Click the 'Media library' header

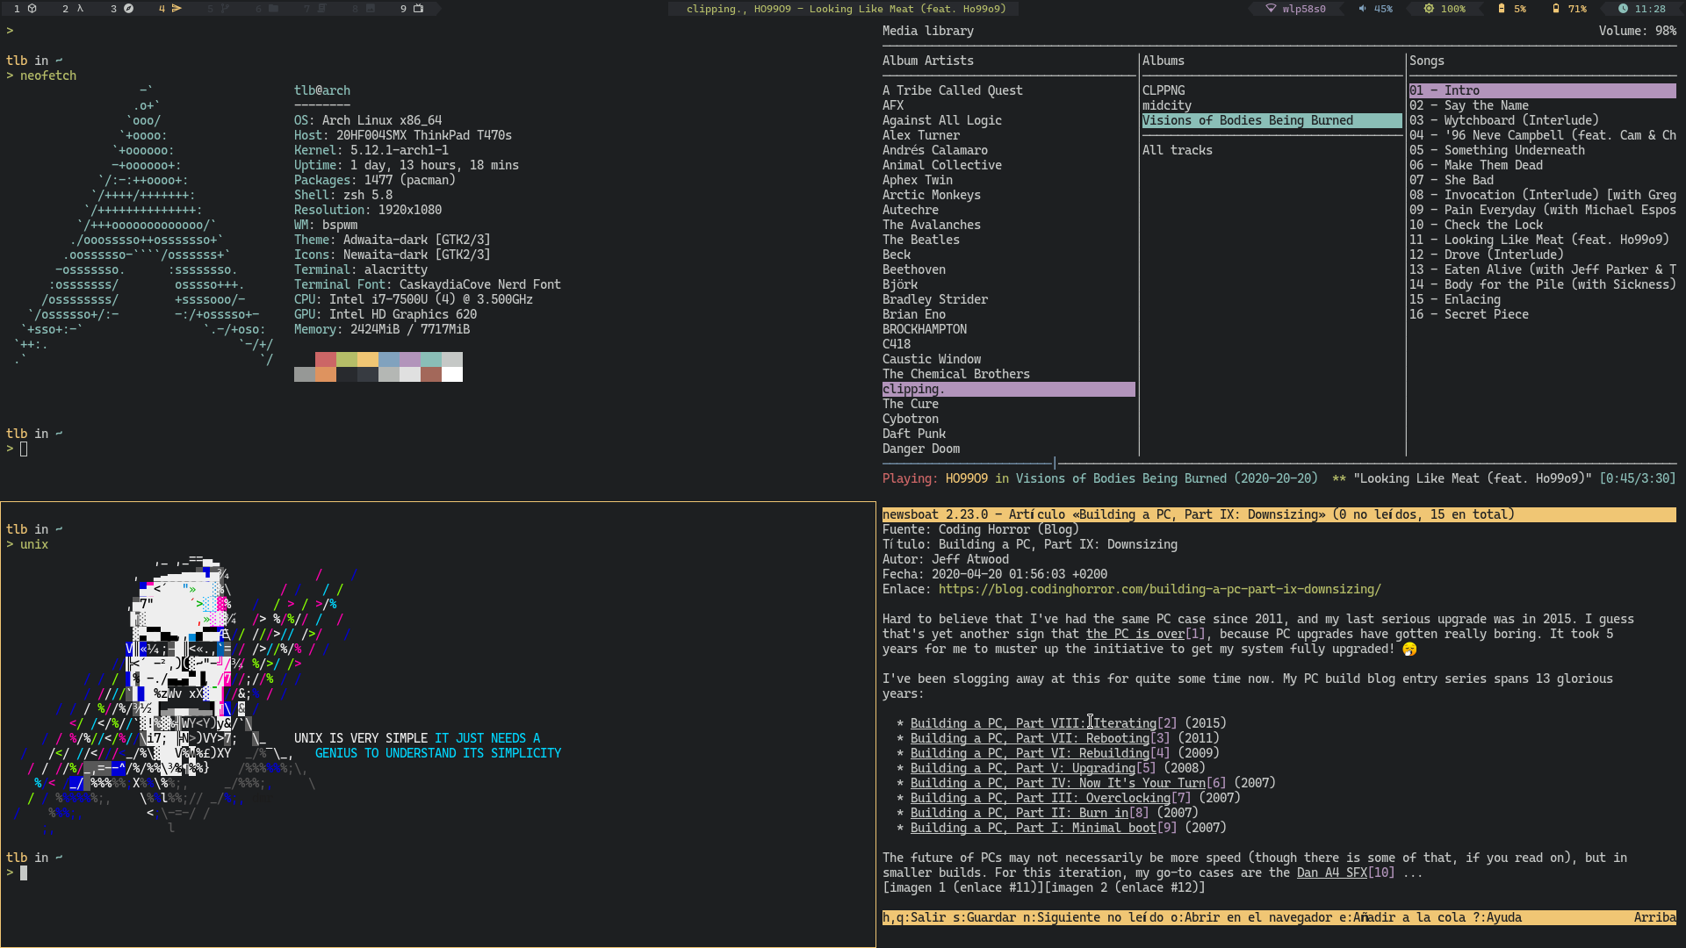point(927,31)
